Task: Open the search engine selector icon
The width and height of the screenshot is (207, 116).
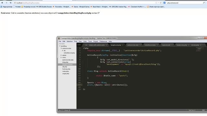Action: 165,3
